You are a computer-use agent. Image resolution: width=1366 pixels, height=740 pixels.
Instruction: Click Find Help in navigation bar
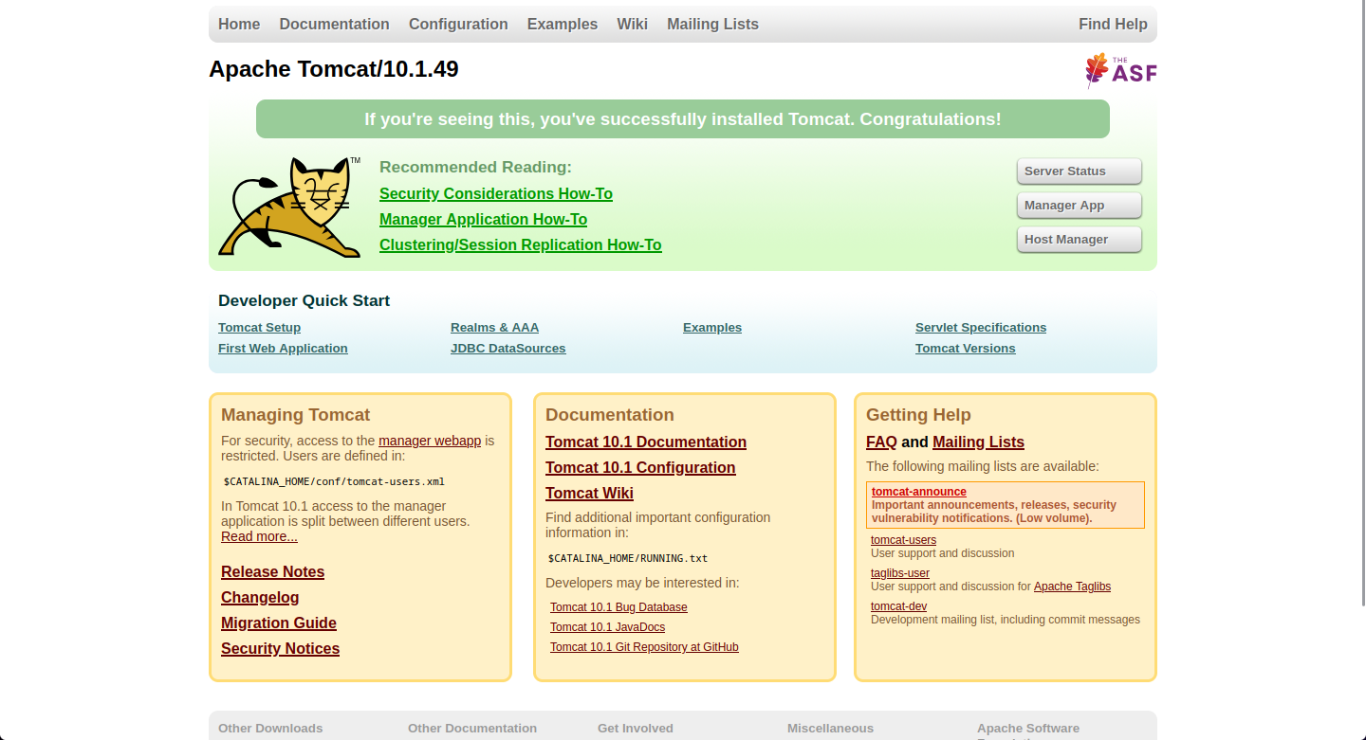1113,25
